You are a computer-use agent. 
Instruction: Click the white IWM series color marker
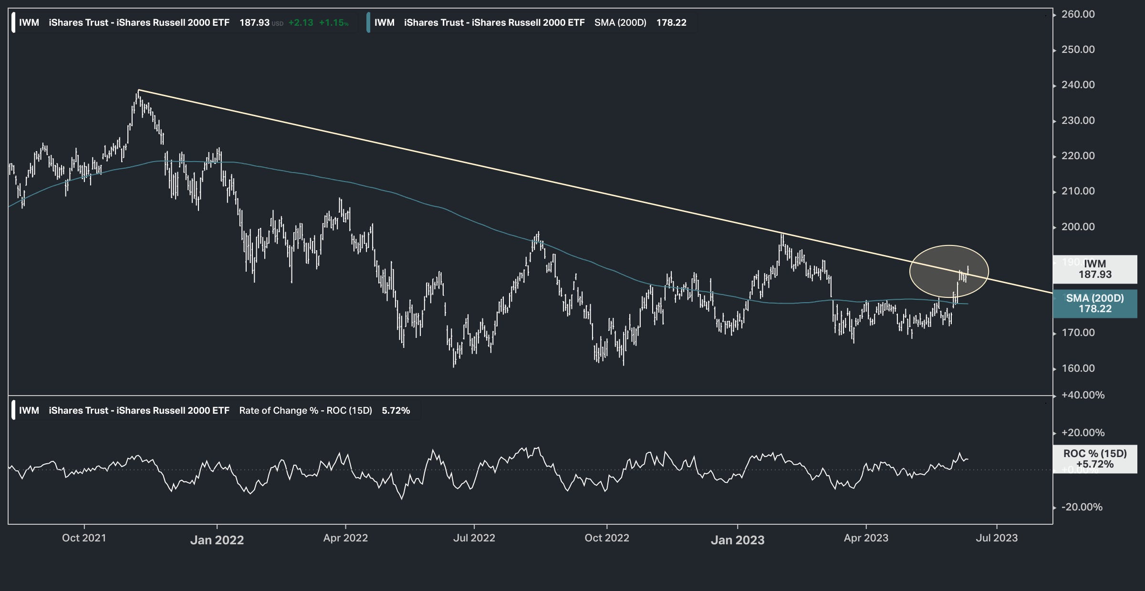click(x=13, y=22)
